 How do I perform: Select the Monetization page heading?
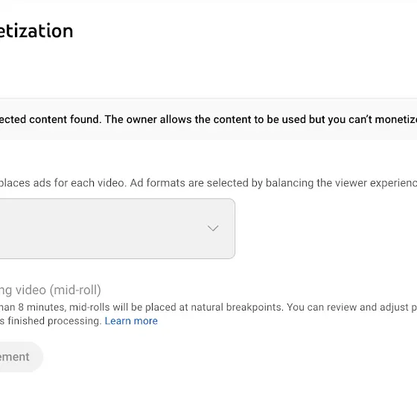pos(36,31)
